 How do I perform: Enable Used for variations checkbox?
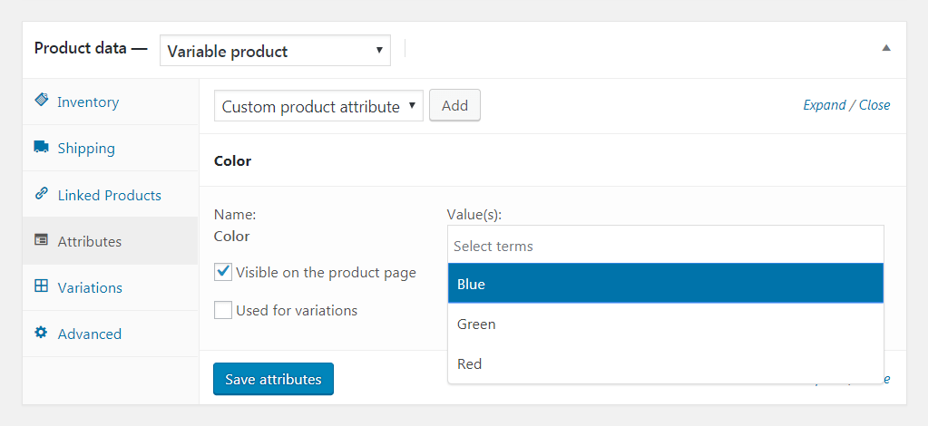[223, 310]
